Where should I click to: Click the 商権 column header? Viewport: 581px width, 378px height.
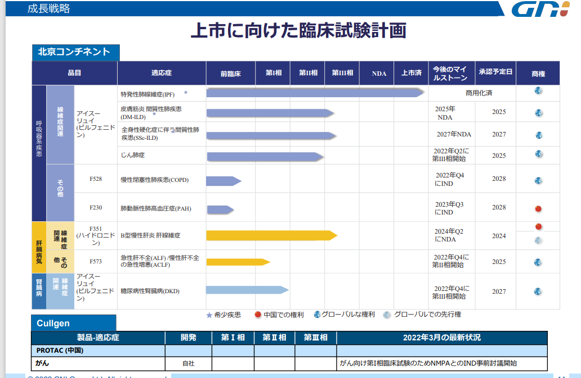[538, 74]
